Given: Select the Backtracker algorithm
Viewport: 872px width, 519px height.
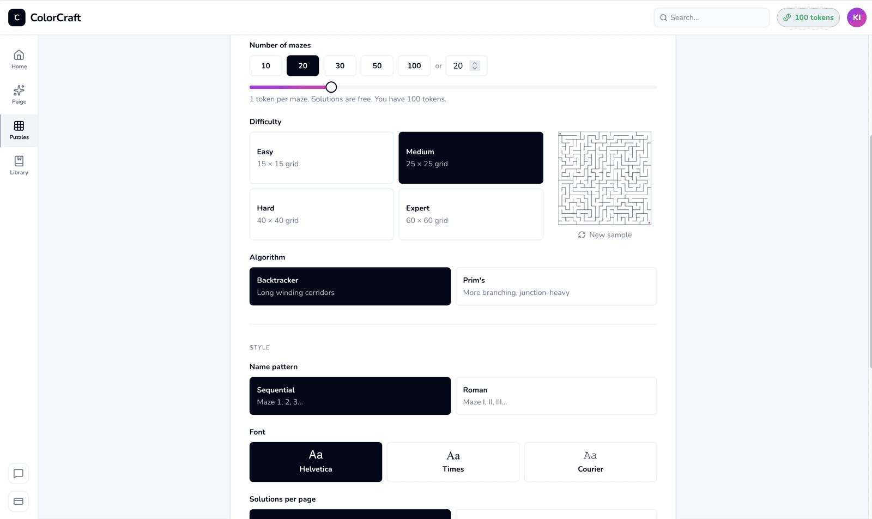Looking at the screenshot, I should (x=350, y=286).
